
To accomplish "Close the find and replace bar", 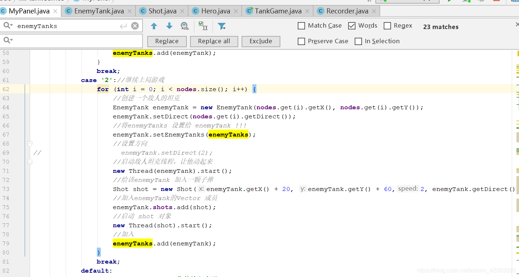I will point(517,24).
